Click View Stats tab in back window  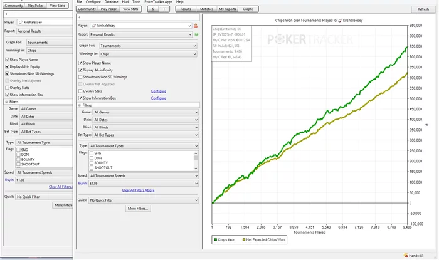pyautogui.click(x=58, y=6)
